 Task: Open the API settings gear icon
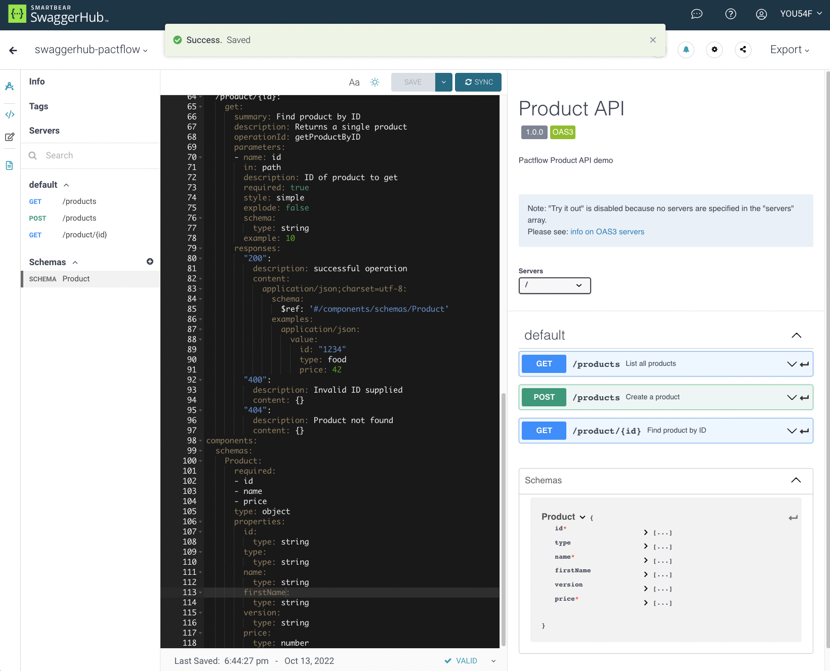714,50
